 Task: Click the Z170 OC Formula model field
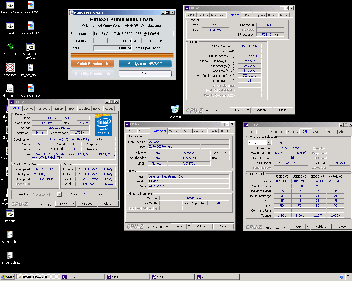click(x=174, y=147)
